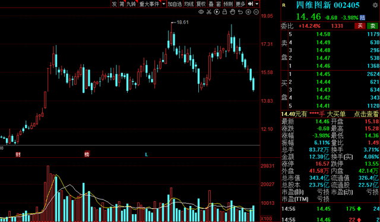Screen dimensions: 380x222
Task: Select the hand pan tool icon
Action: click(x=232, y=12)
